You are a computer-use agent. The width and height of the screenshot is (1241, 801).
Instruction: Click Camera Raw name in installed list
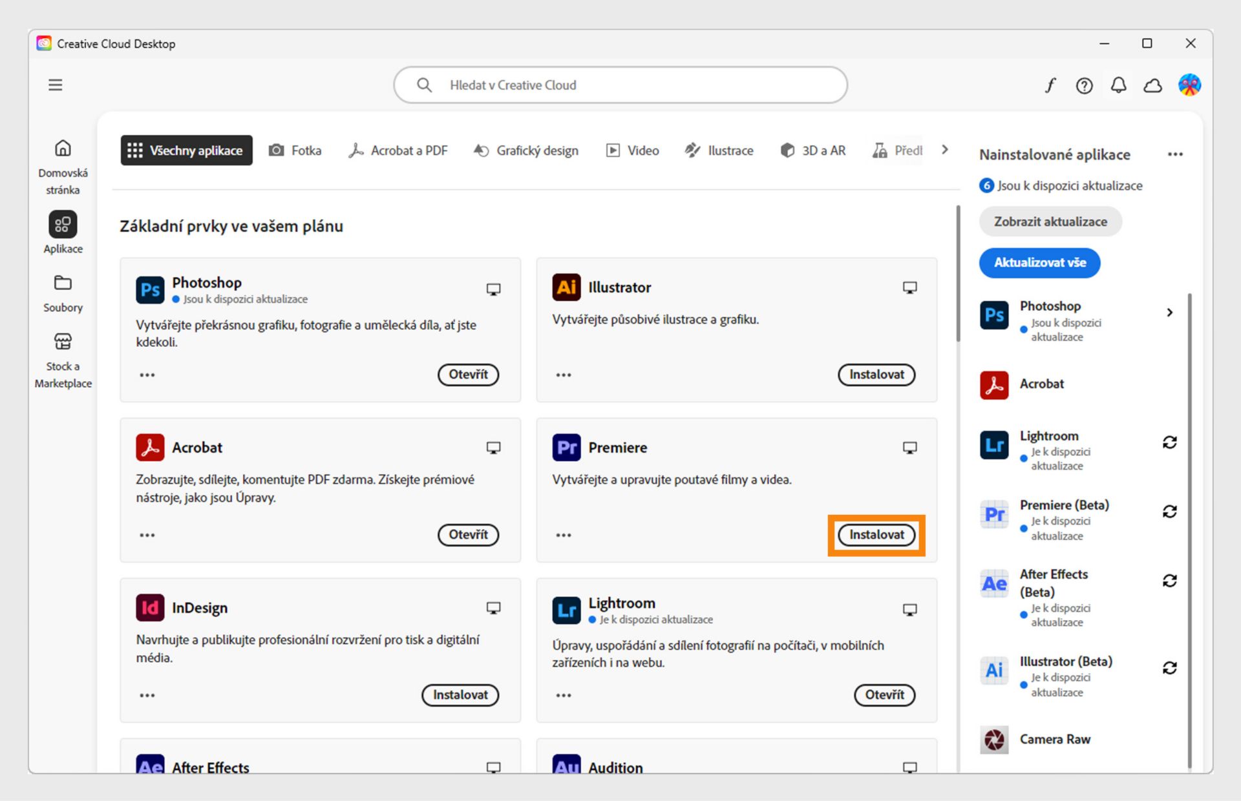[x=1055, y=740]
